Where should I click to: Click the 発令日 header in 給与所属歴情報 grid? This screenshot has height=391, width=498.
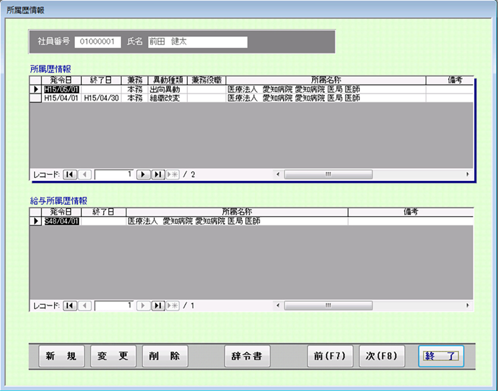pyautogui.click(x=61, y=212)
